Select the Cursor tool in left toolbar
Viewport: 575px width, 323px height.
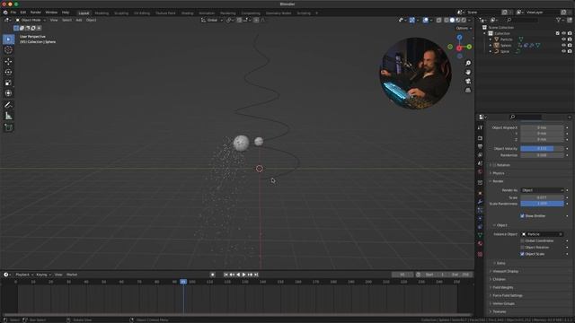[x=8, y=50]
